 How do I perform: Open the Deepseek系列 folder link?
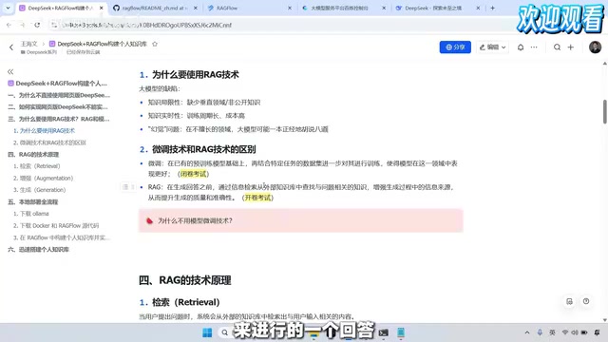[39, 52]
